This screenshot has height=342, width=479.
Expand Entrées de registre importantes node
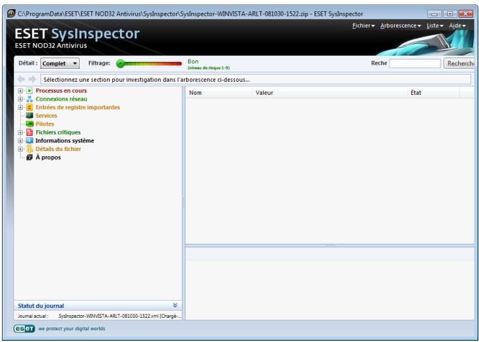pyautogui.click(x=20, y=107)
